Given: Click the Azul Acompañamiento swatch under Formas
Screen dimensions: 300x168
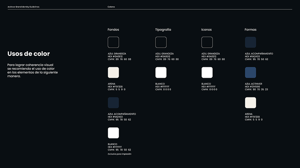Looking at the screenshot, I should [250, 42].
